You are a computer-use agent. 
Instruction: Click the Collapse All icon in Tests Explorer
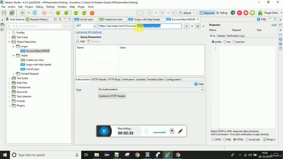pos(55,19)
